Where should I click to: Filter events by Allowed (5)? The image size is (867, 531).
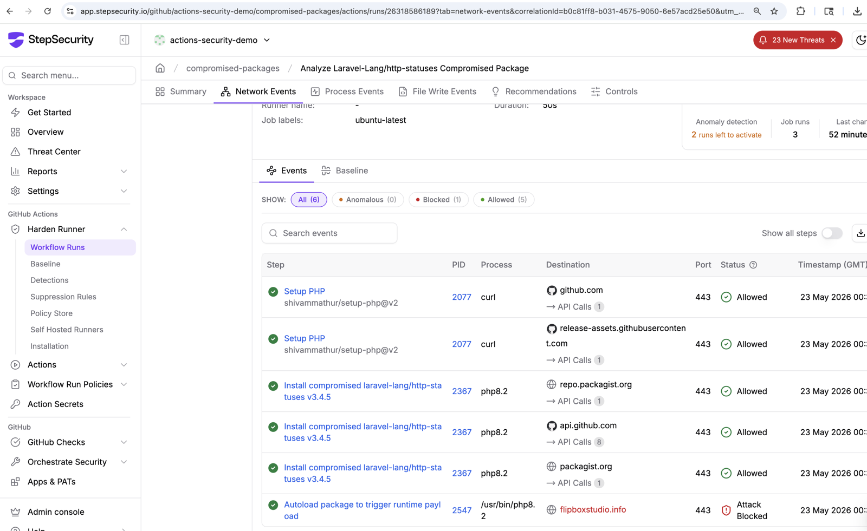click(503, 200)
